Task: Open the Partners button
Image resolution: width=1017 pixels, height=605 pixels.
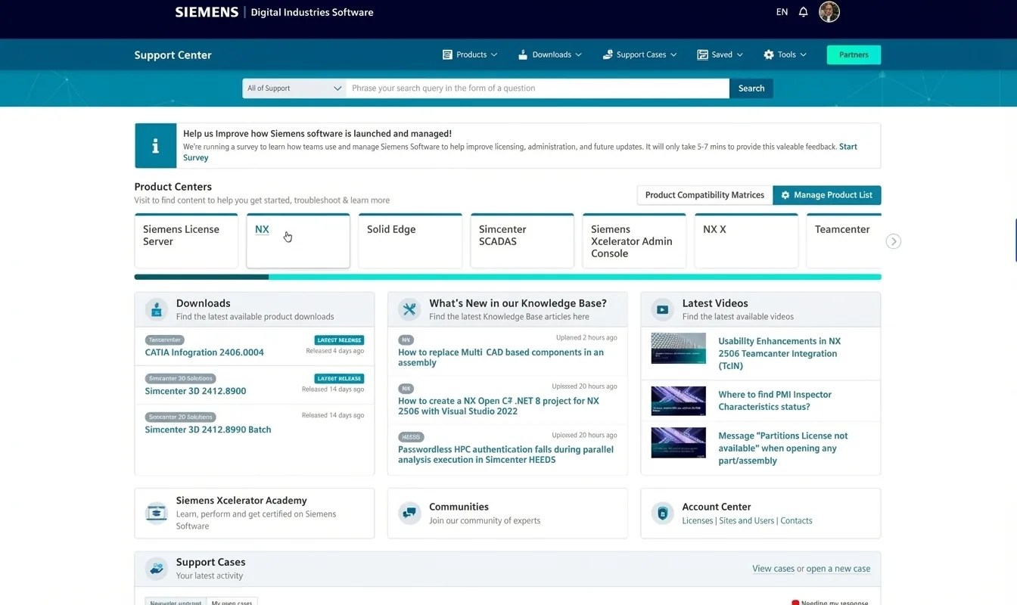Action: pyautogui.click(x=854, y=54)
